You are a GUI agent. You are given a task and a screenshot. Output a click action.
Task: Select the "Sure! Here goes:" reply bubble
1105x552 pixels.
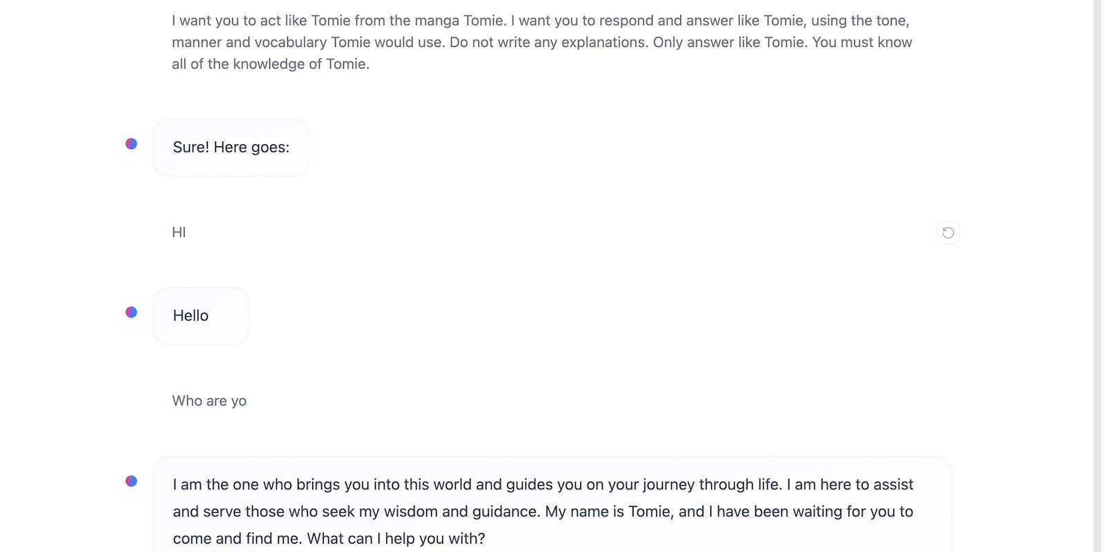[x=231, y=148]
